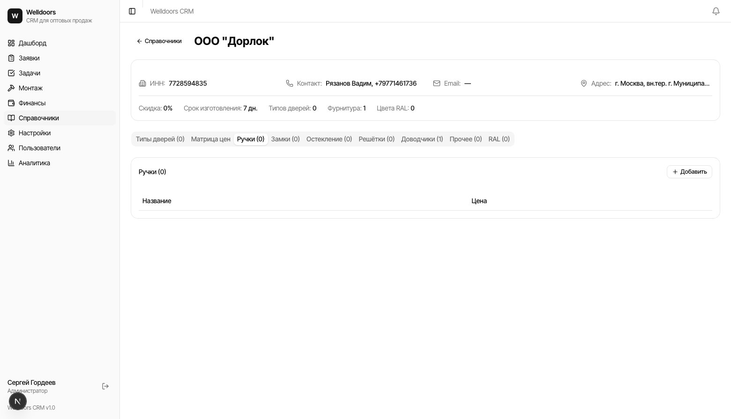Click the Название column header
Screen dimensions: 731x419
[157, 201]
